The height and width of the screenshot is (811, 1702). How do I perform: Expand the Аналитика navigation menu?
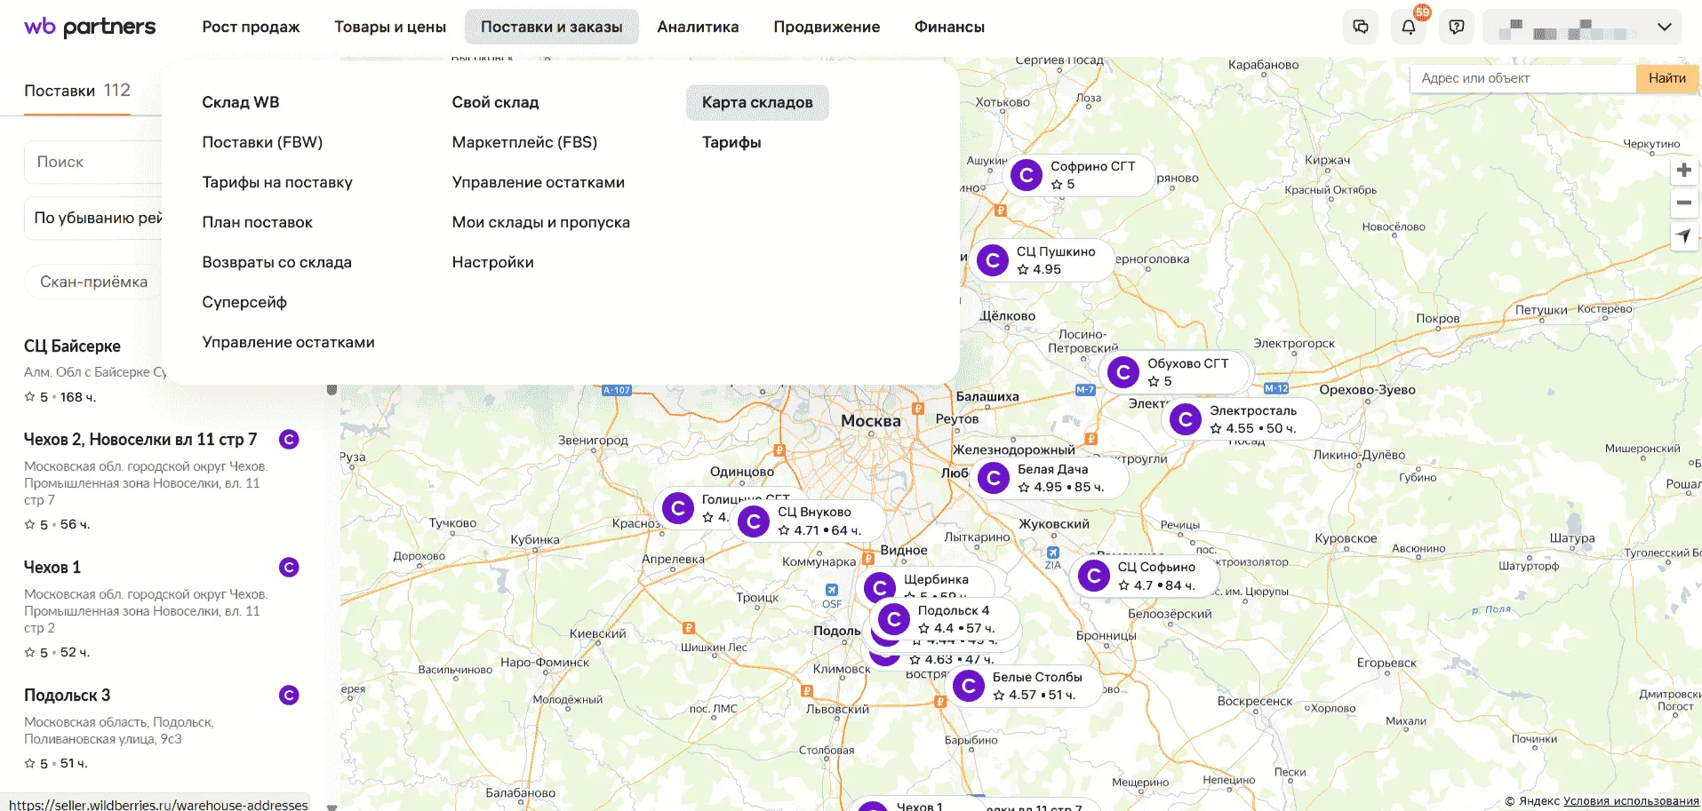coord(698,27)
